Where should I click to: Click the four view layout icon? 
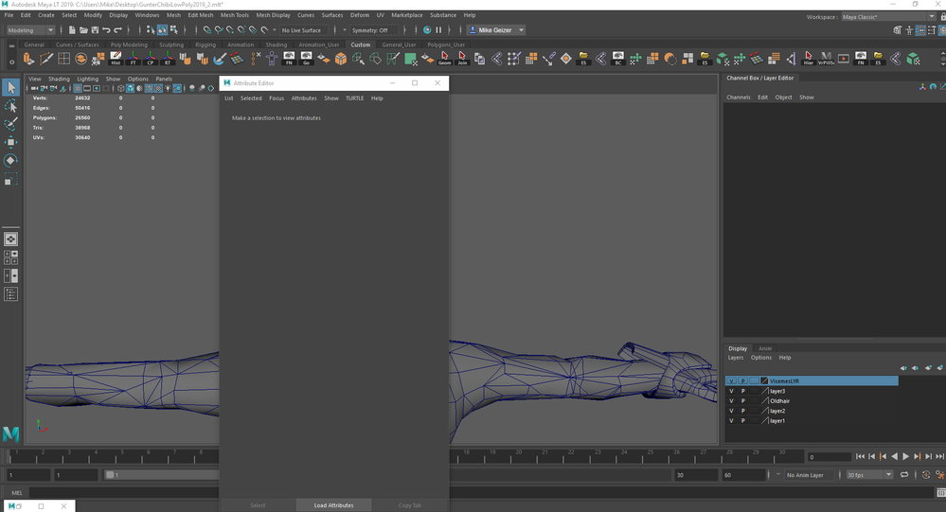(10, 257)
